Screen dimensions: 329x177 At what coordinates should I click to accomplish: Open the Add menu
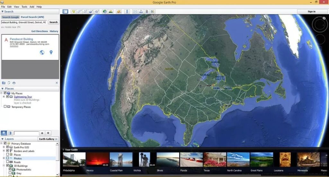(32, 7)
